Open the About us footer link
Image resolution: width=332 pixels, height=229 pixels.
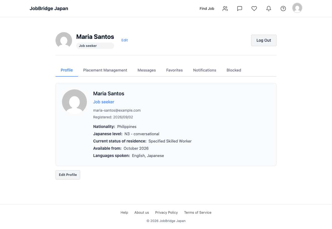pyautogui.click(x=142, y=212)
